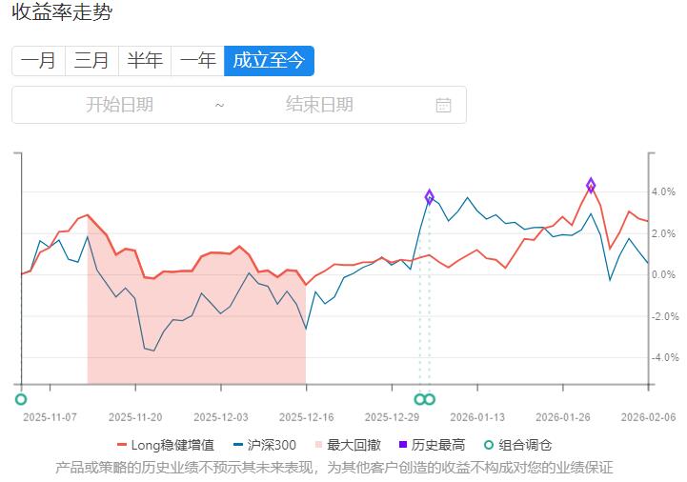Viewport: 687px width, 482px height.
Task: Show the 半年 return trend
Action: (x=145, y=61)
